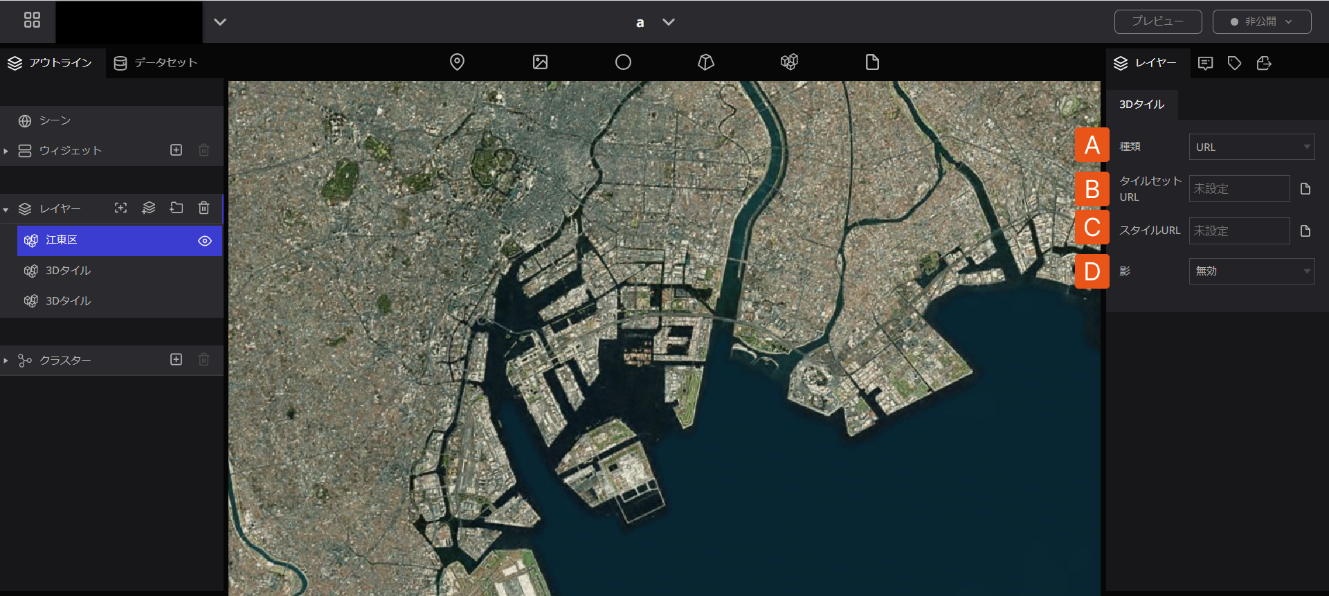
Task: Click the プレビュー preview button
Action: [x=1158, y=21]
